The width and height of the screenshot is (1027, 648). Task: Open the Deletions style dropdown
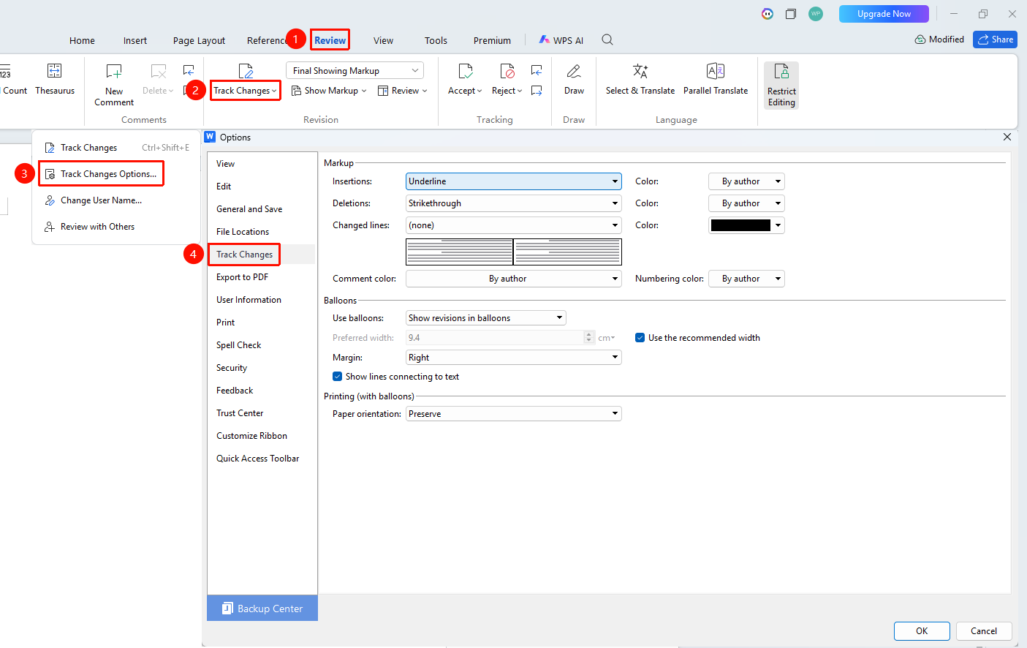(x=514, y=203)
